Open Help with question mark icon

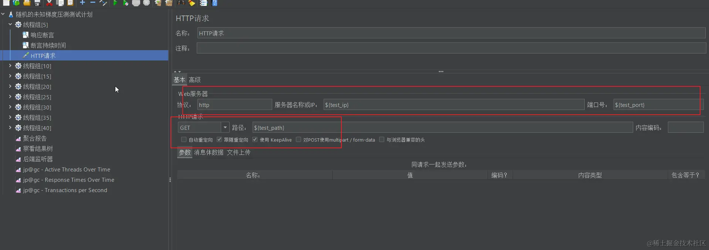pyautogui.click(x=215, y=3)
